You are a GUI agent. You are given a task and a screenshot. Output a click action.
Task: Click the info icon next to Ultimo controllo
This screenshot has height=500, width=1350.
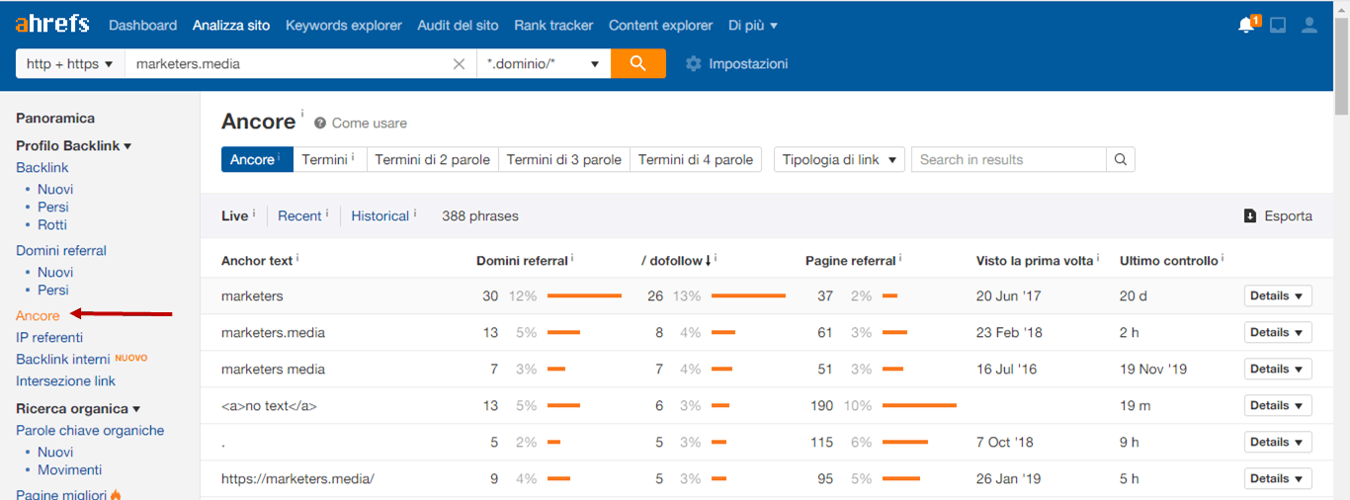[x=1223, y=258]
